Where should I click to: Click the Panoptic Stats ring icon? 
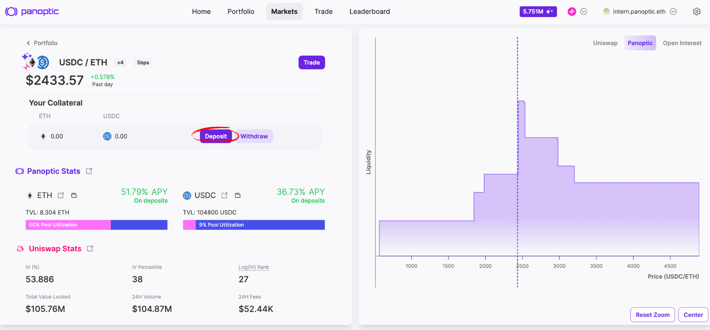[x=19, y=171]
